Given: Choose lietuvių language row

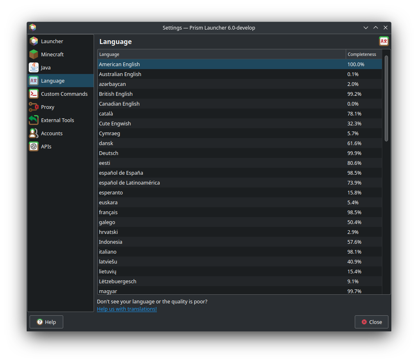Looking at the screenshot, I should click(240, 272).
